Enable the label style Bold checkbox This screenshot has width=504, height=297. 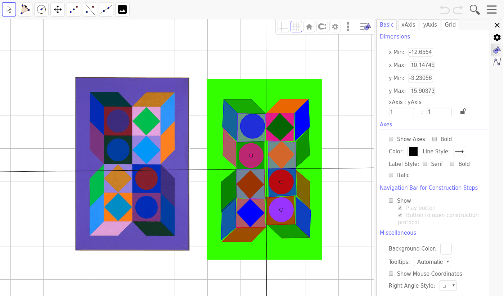tap(452, 164)
